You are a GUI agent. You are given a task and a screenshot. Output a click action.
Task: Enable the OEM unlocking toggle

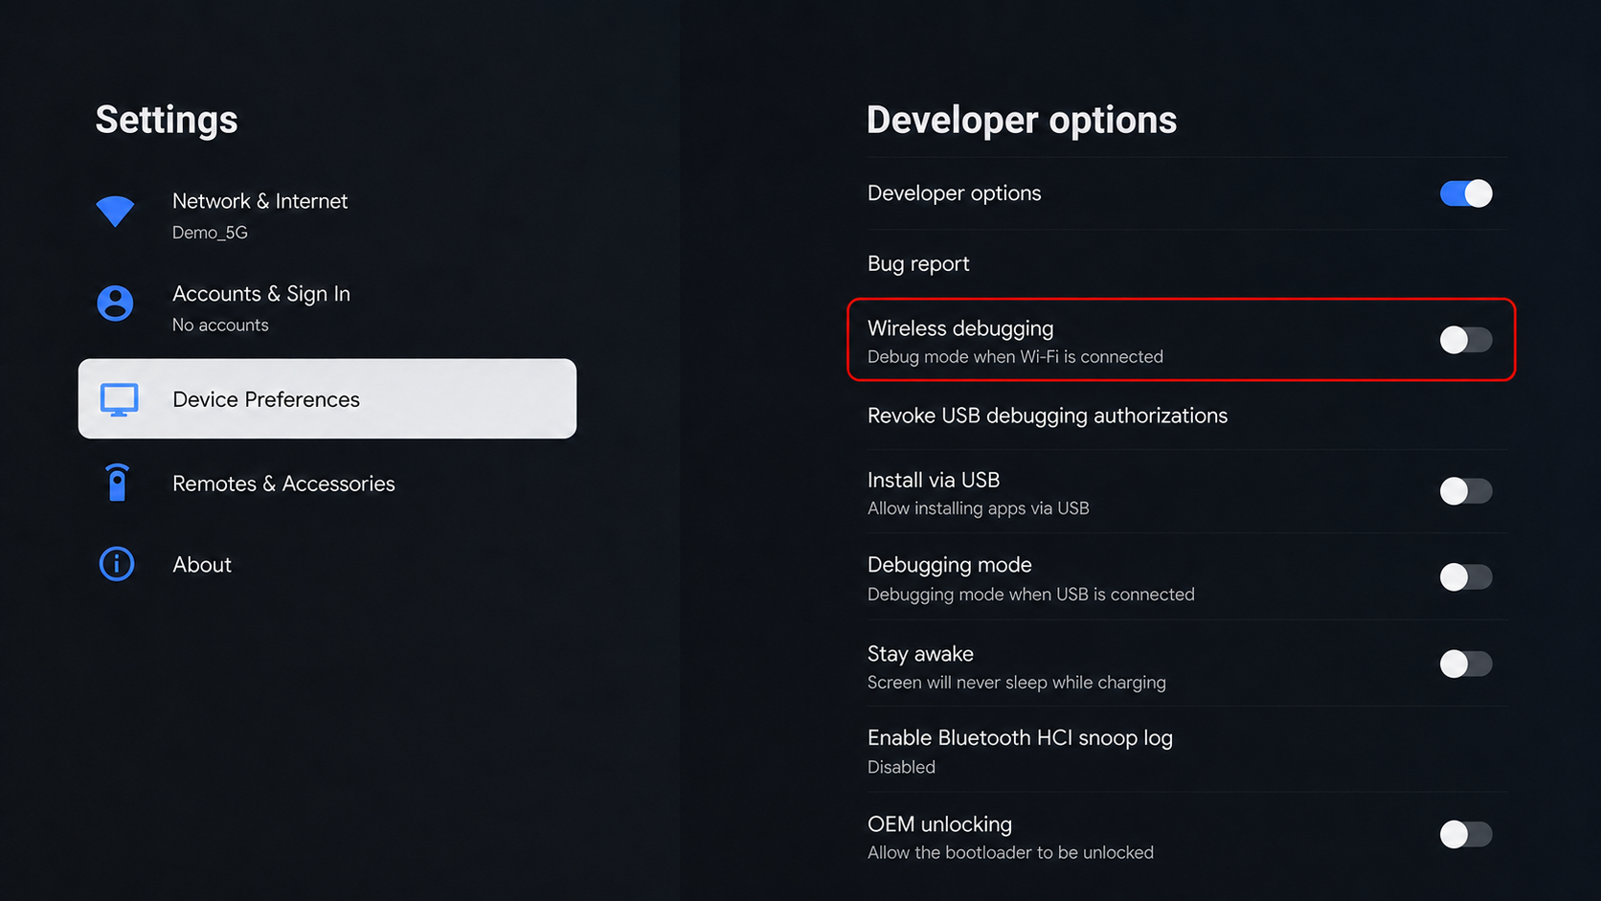click(1466, 834)
